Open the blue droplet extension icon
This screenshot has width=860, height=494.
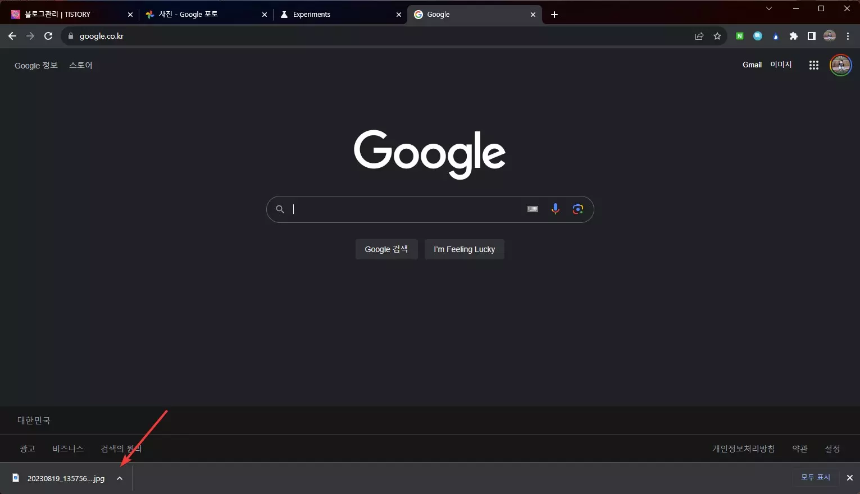tap(776, 36)
